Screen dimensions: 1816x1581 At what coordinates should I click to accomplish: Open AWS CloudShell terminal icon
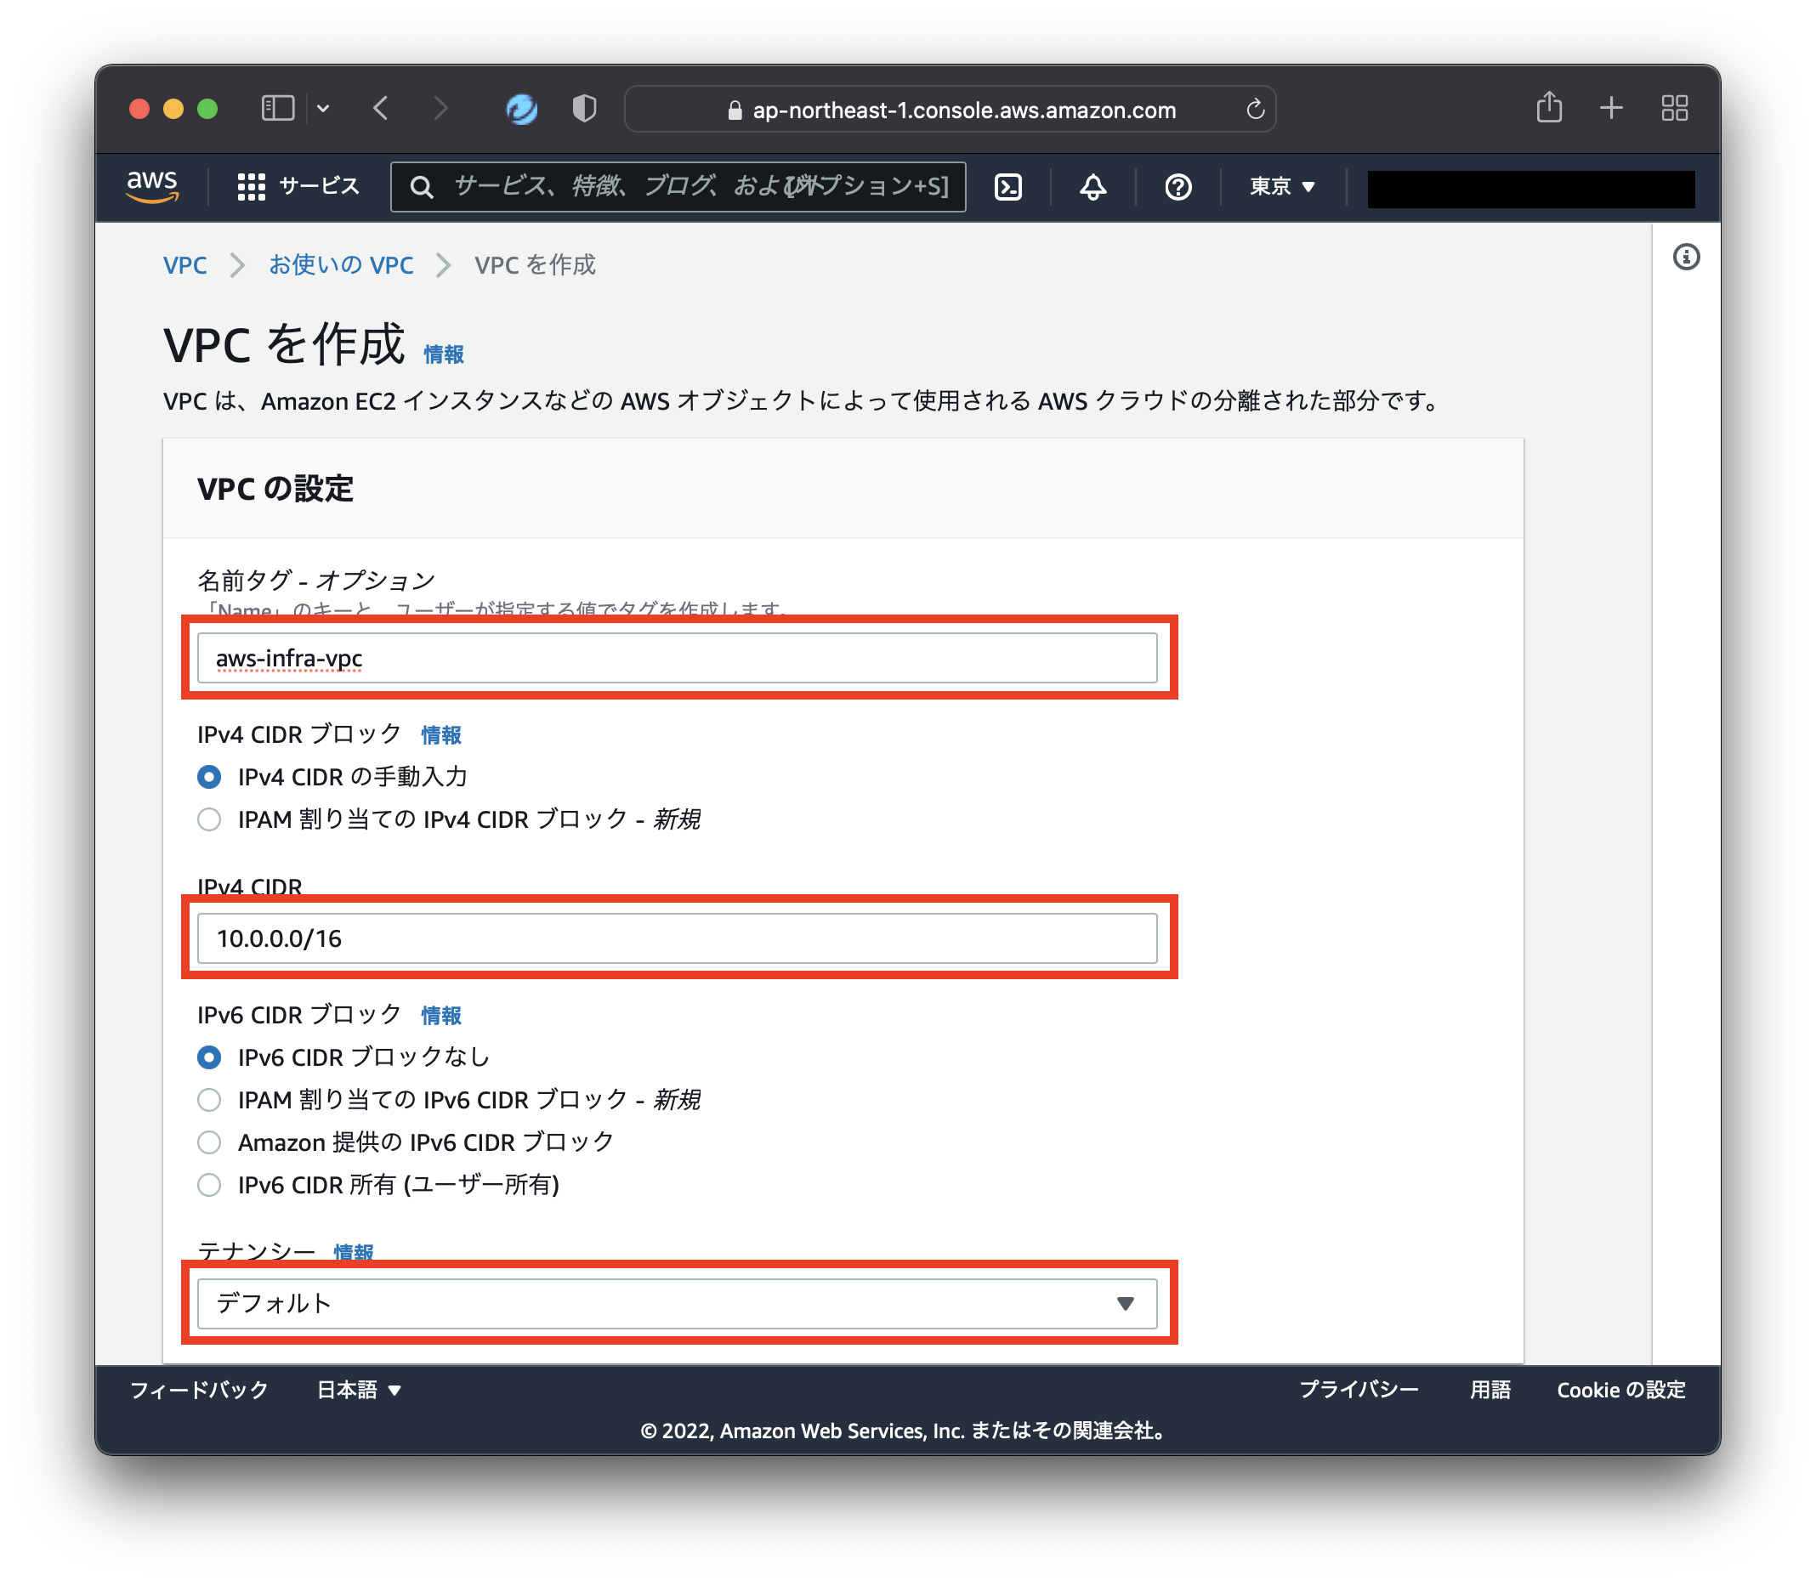(1007, 186)
